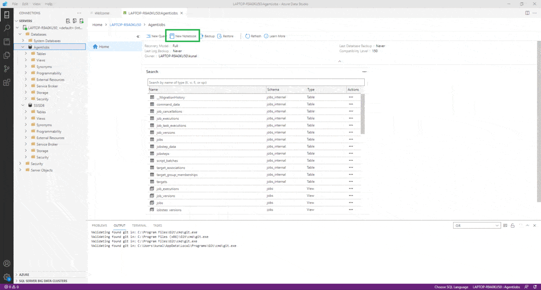Open the Connections panel more actions ellipsis
Viewport: 541px width, 290px height.
point(79,13)
